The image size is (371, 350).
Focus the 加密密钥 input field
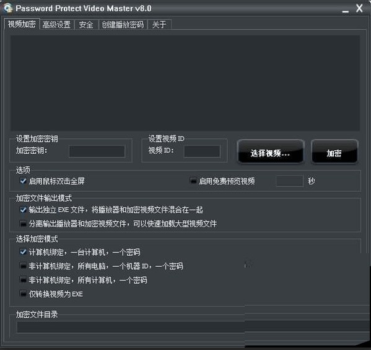pyautogui.click(x=97, y=151)
